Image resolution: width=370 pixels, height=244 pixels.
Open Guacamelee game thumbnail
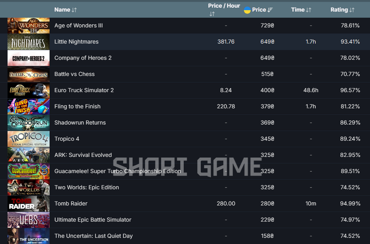[28, 171]
